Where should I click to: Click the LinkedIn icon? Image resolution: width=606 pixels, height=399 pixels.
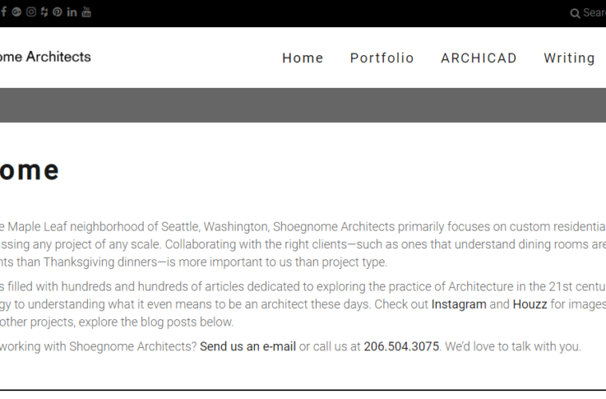(72, 12)
